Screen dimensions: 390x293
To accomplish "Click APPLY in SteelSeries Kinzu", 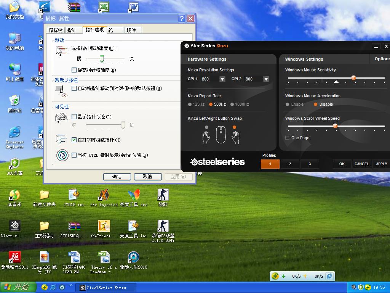I will click(x=381, y=164).
